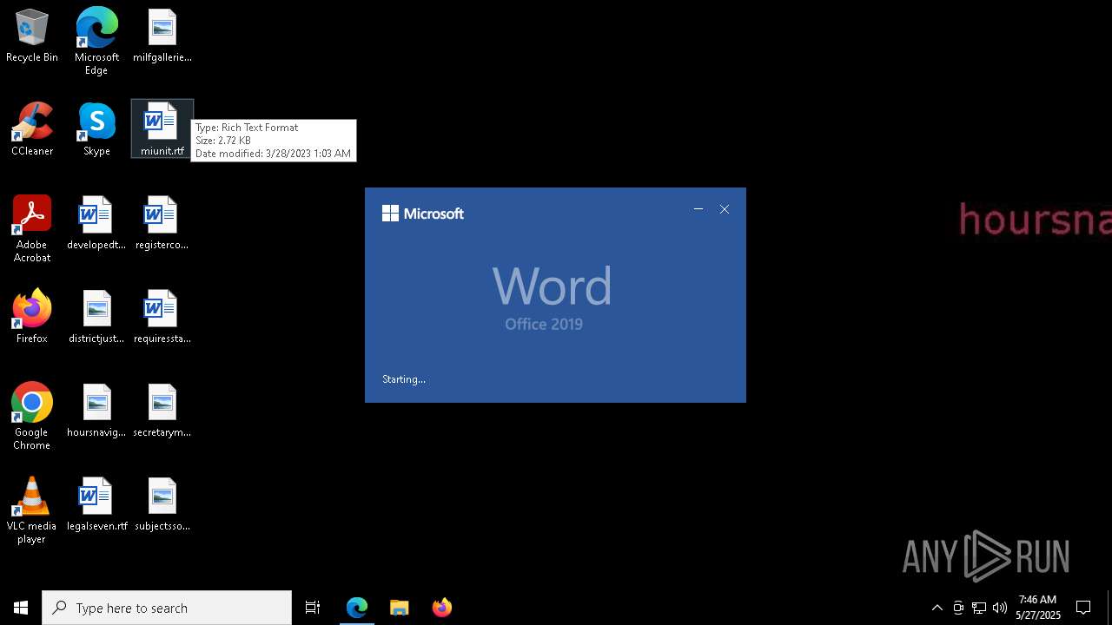The image size is (1112, 625).
Task: Open the Windows Start menu
Action: click(x=21, y=608)
